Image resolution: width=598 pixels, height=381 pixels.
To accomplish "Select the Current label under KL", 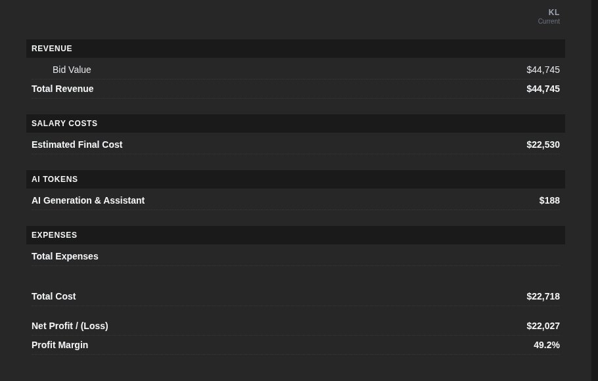I will 549,22.
